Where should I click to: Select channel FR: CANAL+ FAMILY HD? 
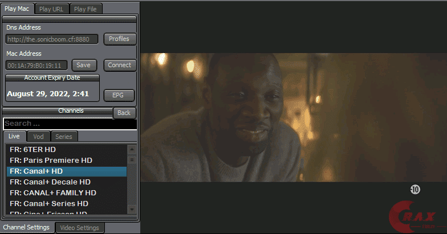coord(66,192)
